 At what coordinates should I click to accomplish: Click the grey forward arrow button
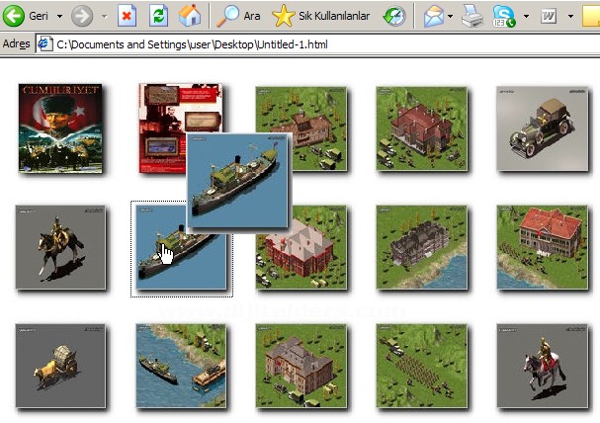tap(82, 16)
